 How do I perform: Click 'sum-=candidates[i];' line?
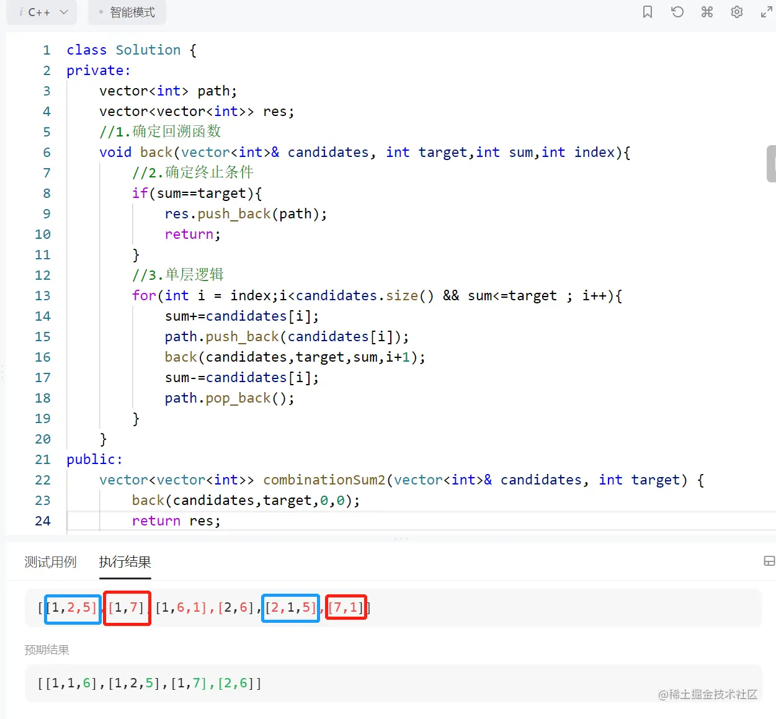tap(242, 378)
